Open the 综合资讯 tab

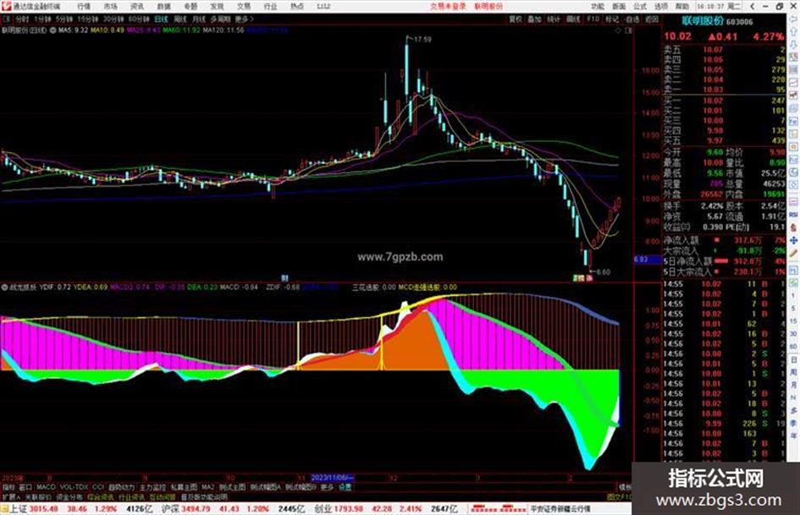coord(101,496)
